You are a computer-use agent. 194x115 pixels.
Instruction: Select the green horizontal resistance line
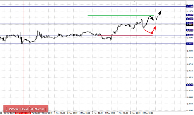[x=121, y=15]
